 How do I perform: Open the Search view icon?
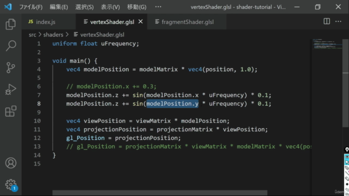10,46
